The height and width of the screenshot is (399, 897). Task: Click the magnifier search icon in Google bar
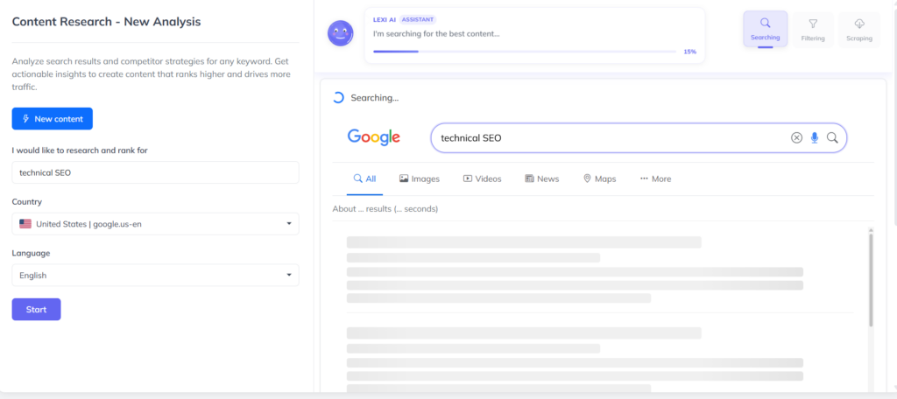tap(832, 137)
